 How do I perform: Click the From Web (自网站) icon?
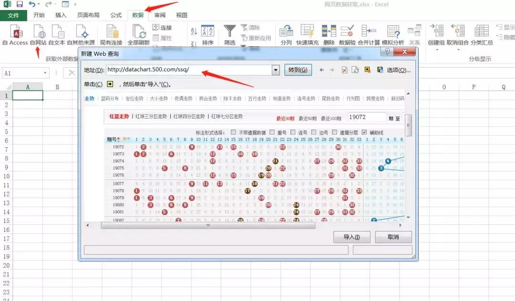coord(39,32)
